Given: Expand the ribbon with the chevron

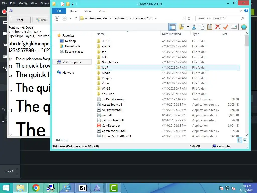Looking at the screenshot, I should (x=241, y=11).
